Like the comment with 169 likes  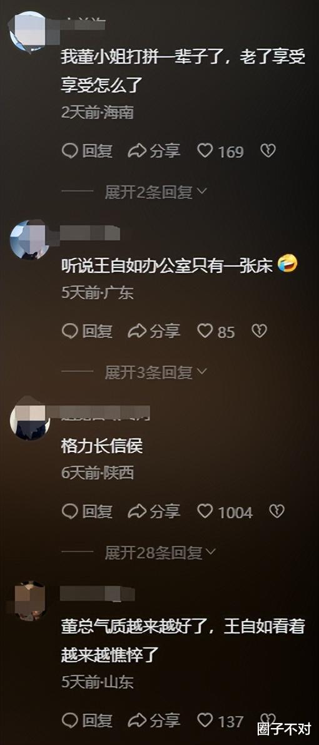[220, 152]
